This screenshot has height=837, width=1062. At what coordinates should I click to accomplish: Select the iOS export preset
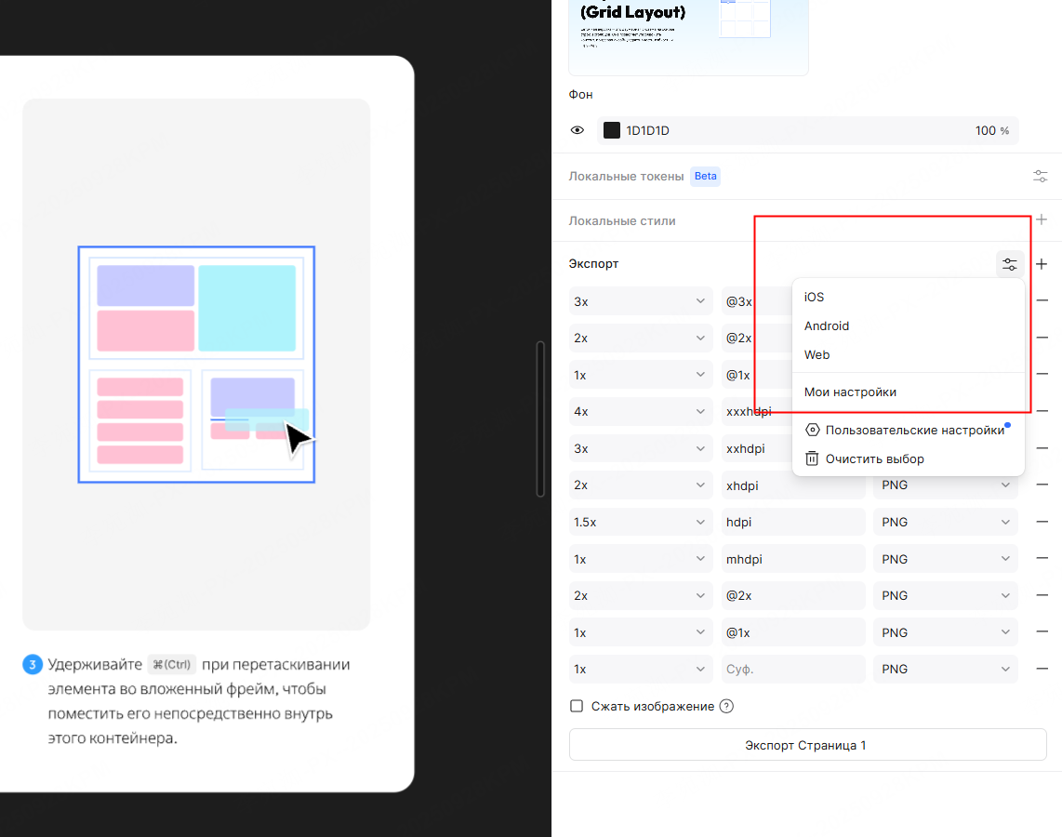[x=815, y=298]
